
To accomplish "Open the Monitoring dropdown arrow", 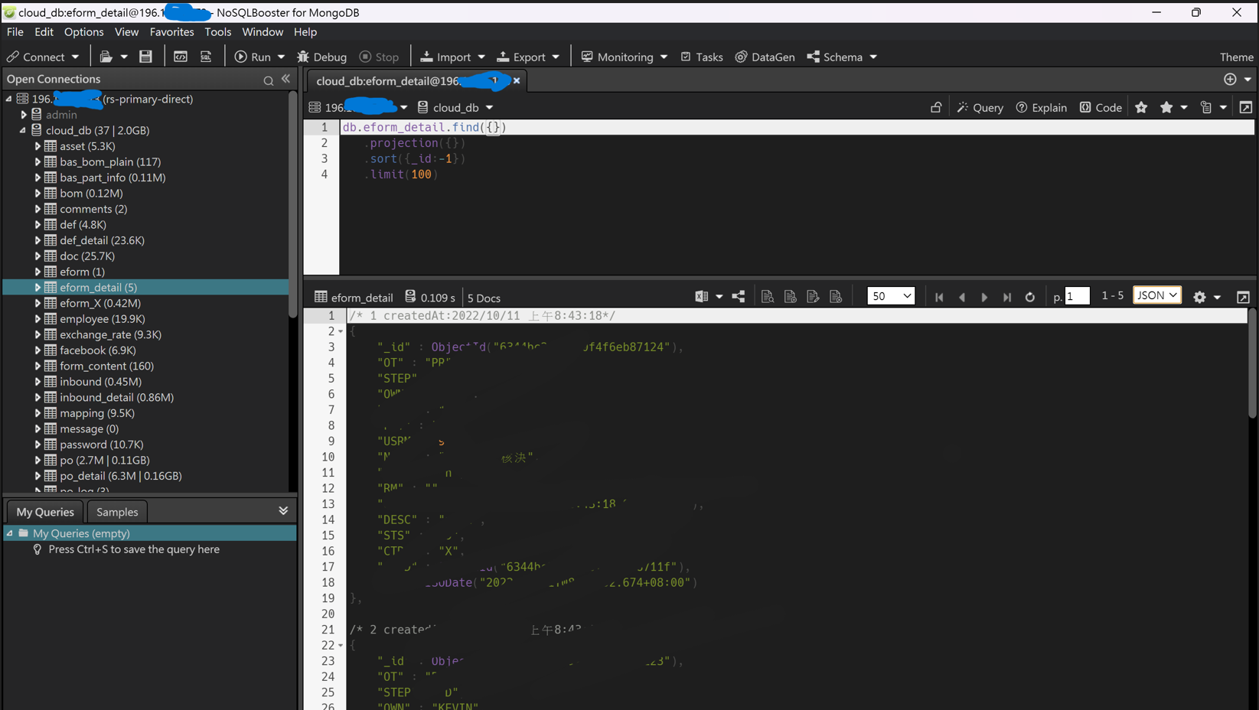I will (664, 57).
